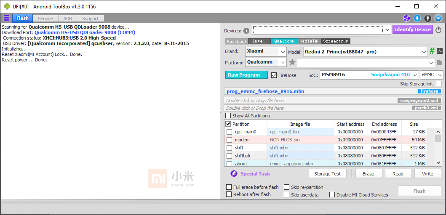This screenshot has height=215, width=446.
Task: Expand the favorites dropdown beside the star
Action: point(432,63)
